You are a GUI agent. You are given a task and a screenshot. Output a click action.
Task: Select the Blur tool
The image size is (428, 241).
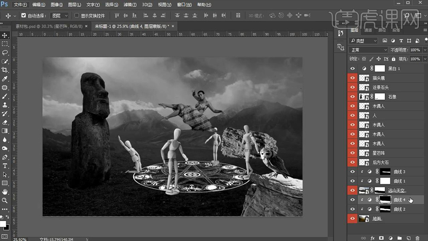click(x=5, y=140)
